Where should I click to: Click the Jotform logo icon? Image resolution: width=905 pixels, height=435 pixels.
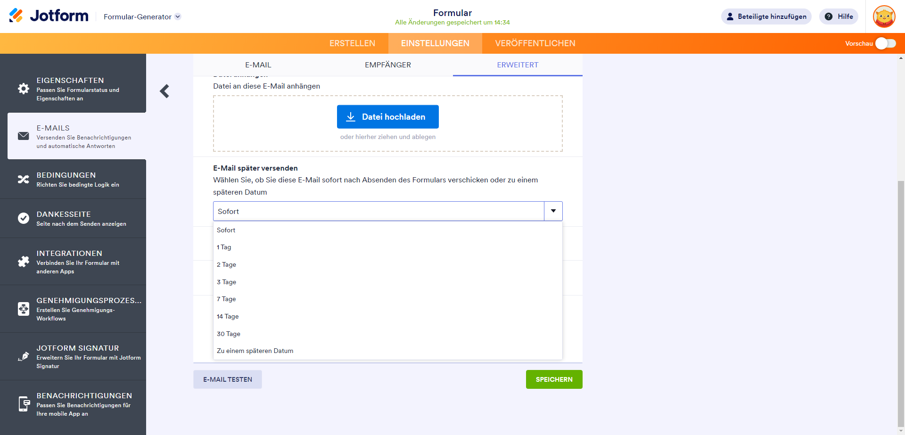16,16
